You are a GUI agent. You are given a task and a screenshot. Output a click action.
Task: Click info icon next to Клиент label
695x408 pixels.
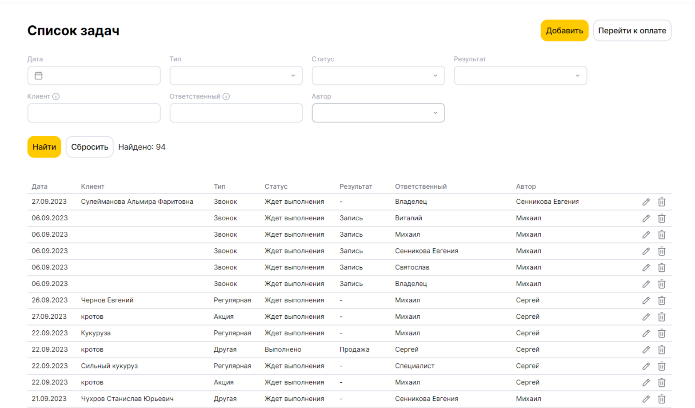coord(56,96)
